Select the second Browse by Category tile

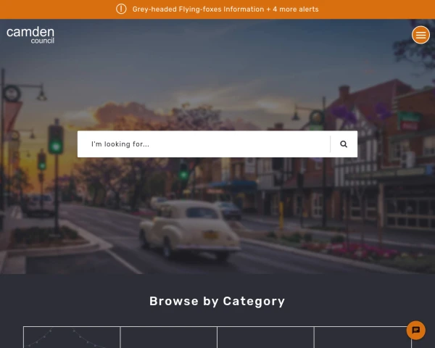tap(169, 337)
